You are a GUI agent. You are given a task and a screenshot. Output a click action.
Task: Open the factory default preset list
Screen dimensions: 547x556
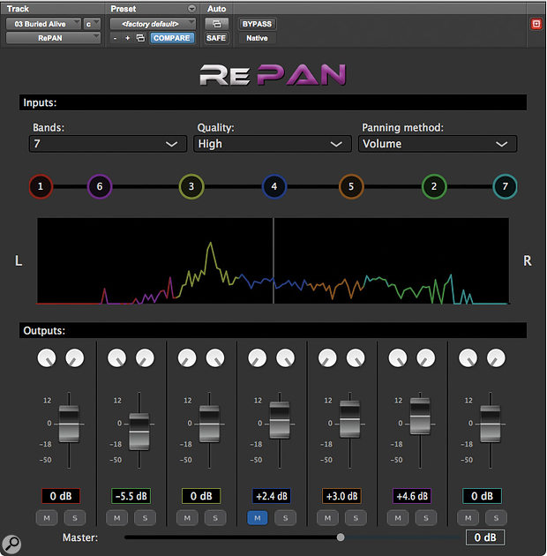click(153, 24)
